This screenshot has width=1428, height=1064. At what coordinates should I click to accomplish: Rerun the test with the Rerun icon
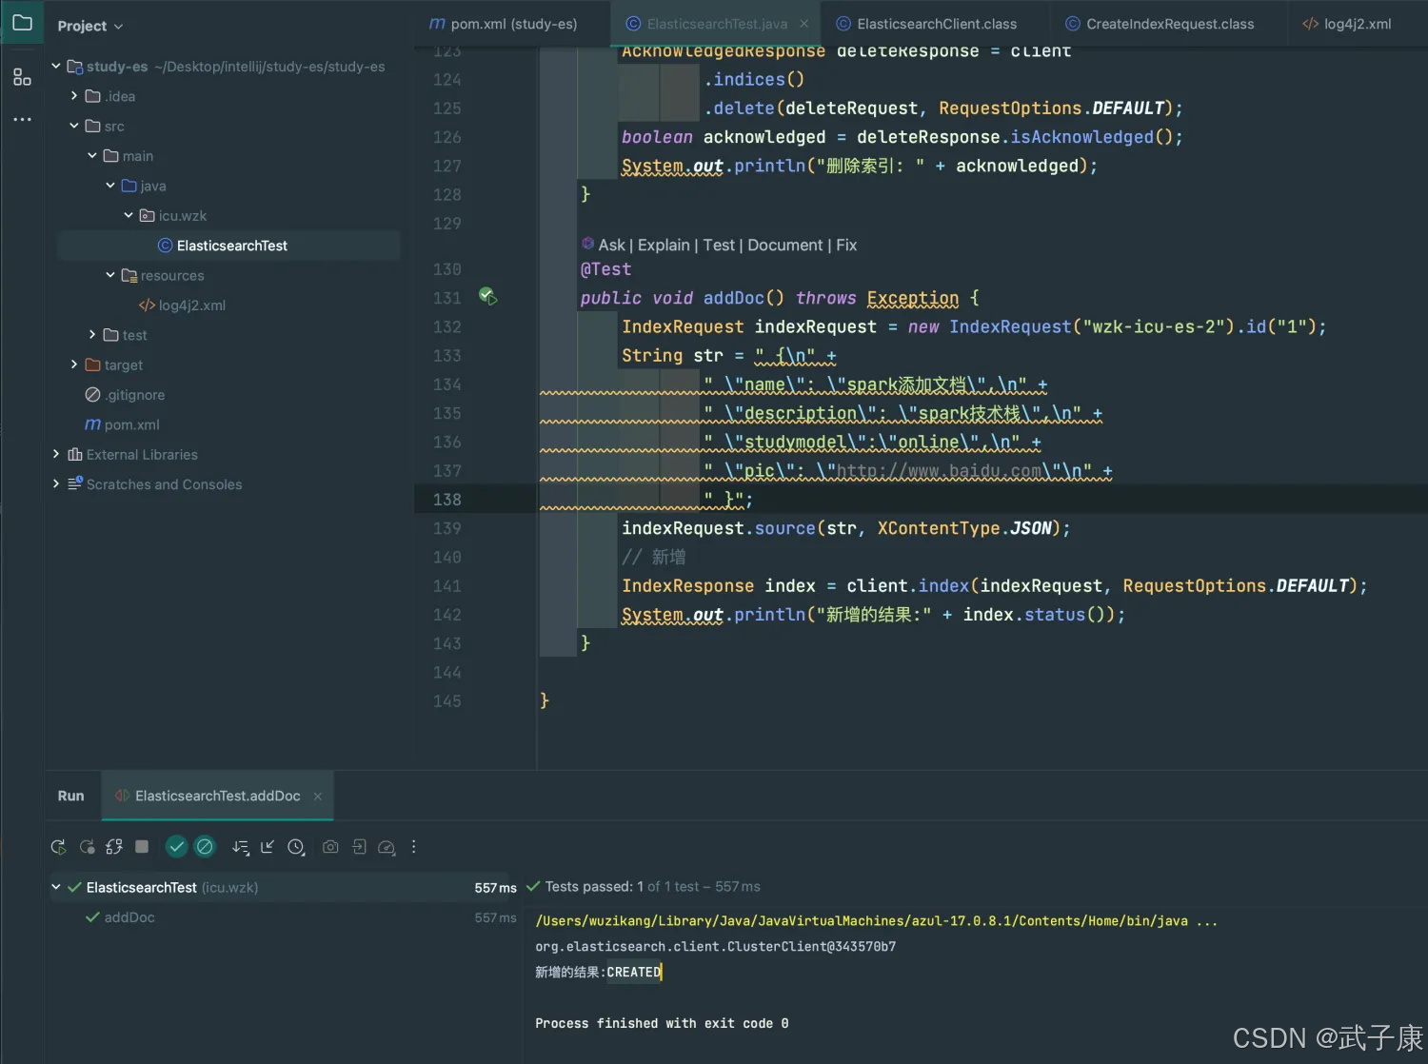pyautogui.click(x=58, y=847)
